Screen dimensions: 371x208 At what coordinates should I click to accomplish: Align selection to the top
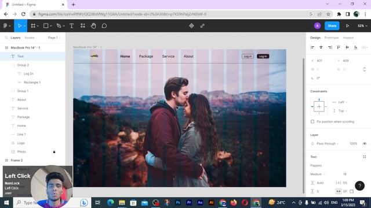(x=339, y=47)
